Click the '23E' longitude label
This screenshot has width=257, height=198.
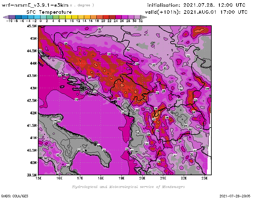[x=205, y=178]
